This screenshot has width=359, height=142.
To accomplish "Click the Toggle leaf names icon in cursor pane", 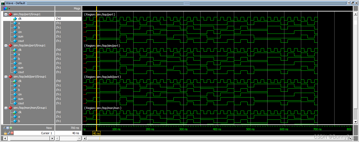I will coord(5,128).
